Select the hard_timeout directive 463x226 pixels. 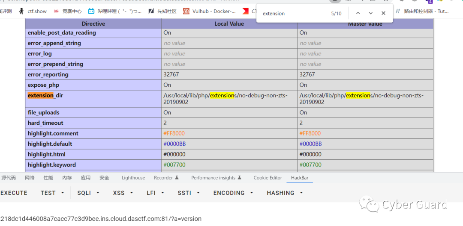(93, 123)
